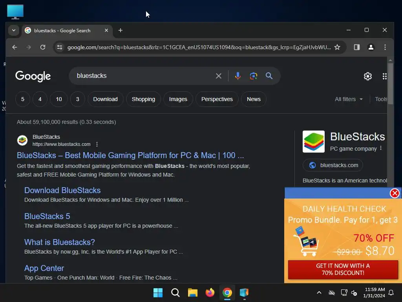Visit bluestacks.com from knowledge panel
Viewport: 402px width, 302px height.
coord(333,165)
